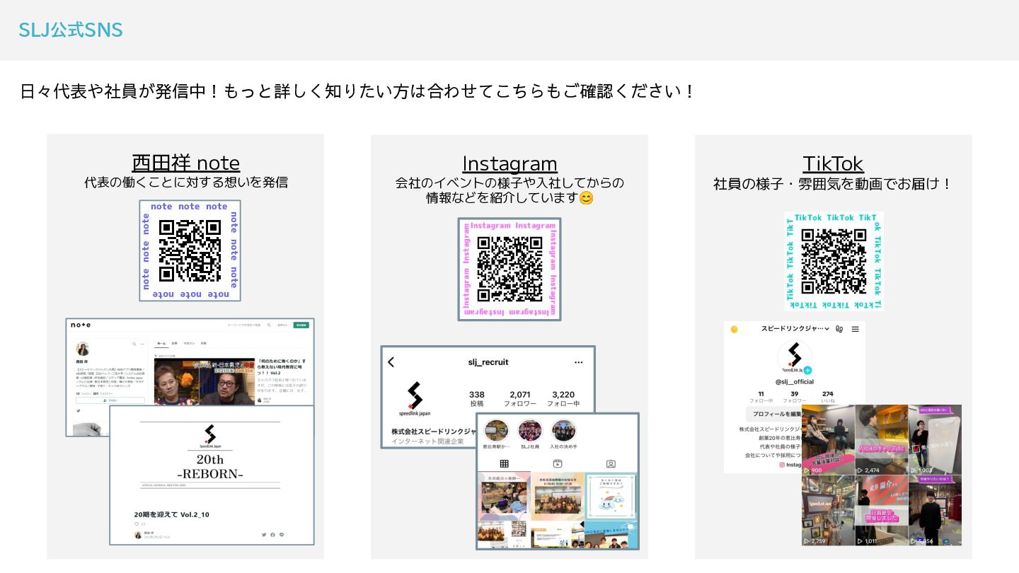Select the 記事 tab on note profile
Viewport: 1019px width, 573px height.
click(x=174, y=343)
